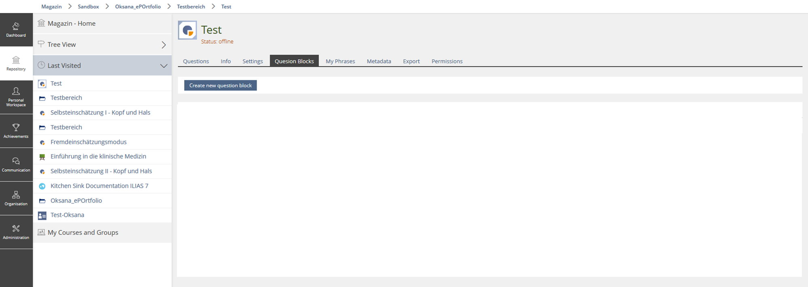Click the Test page title heading
Viewport: 808px width, 287px height.
211,30
